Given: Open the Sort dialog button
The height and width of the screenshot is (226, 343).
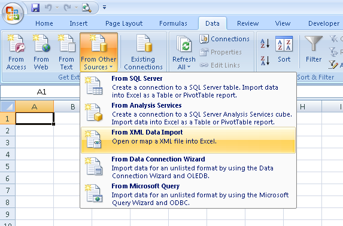Looking at the screenshot, I should click(284, 50).
